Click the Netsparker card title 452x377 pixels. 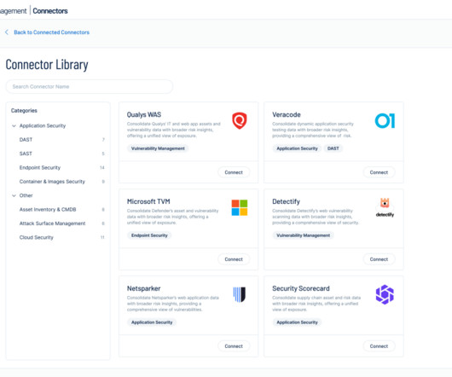(143, 288)
